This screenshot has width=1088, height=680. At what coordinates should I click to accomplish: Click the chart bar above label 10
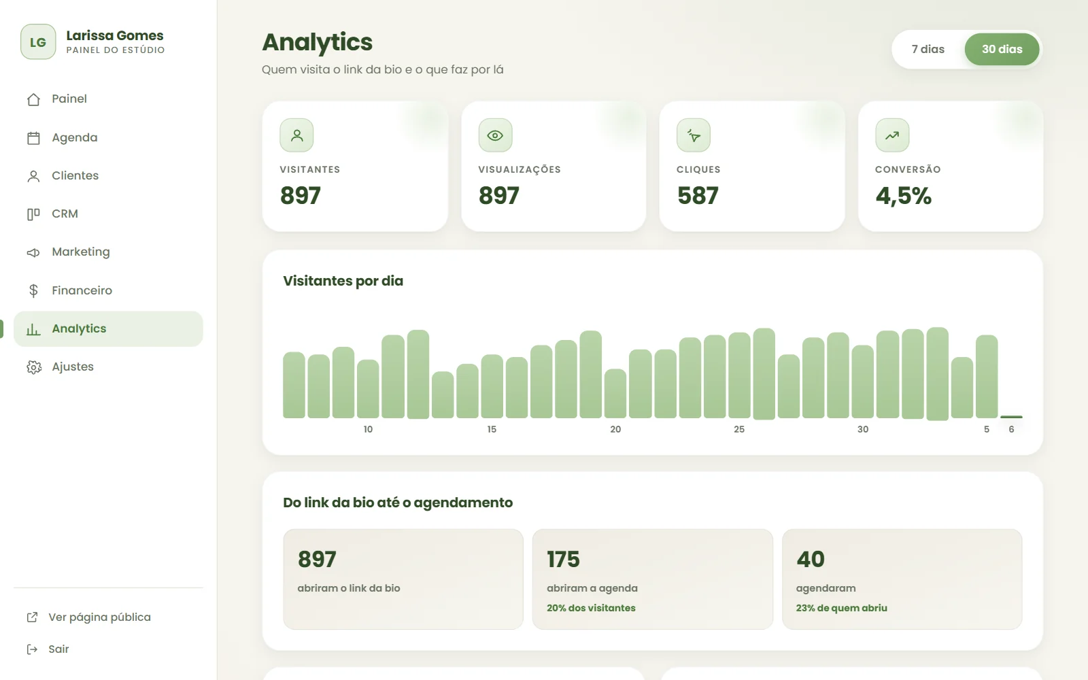pyautogui.click(x=368, y=388)
